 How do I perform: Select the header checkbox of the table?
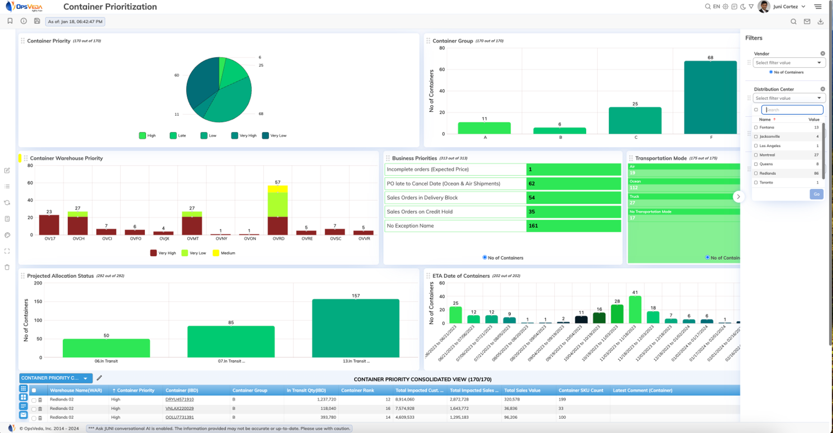(34, 391)
